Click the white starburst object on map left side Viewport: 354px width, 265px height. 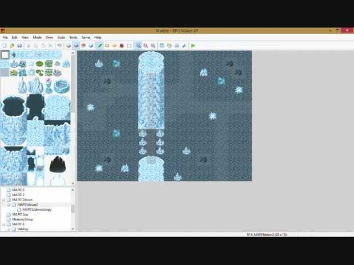[x=90, y=108]
